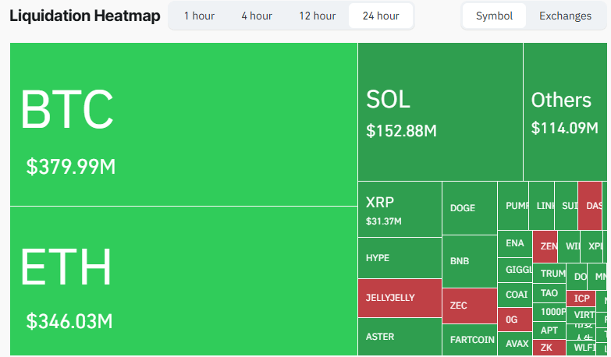Viewport: 611px width, 357px height.
Task: Click the red JELLYJELLY tile
Action: coord(400,298)
